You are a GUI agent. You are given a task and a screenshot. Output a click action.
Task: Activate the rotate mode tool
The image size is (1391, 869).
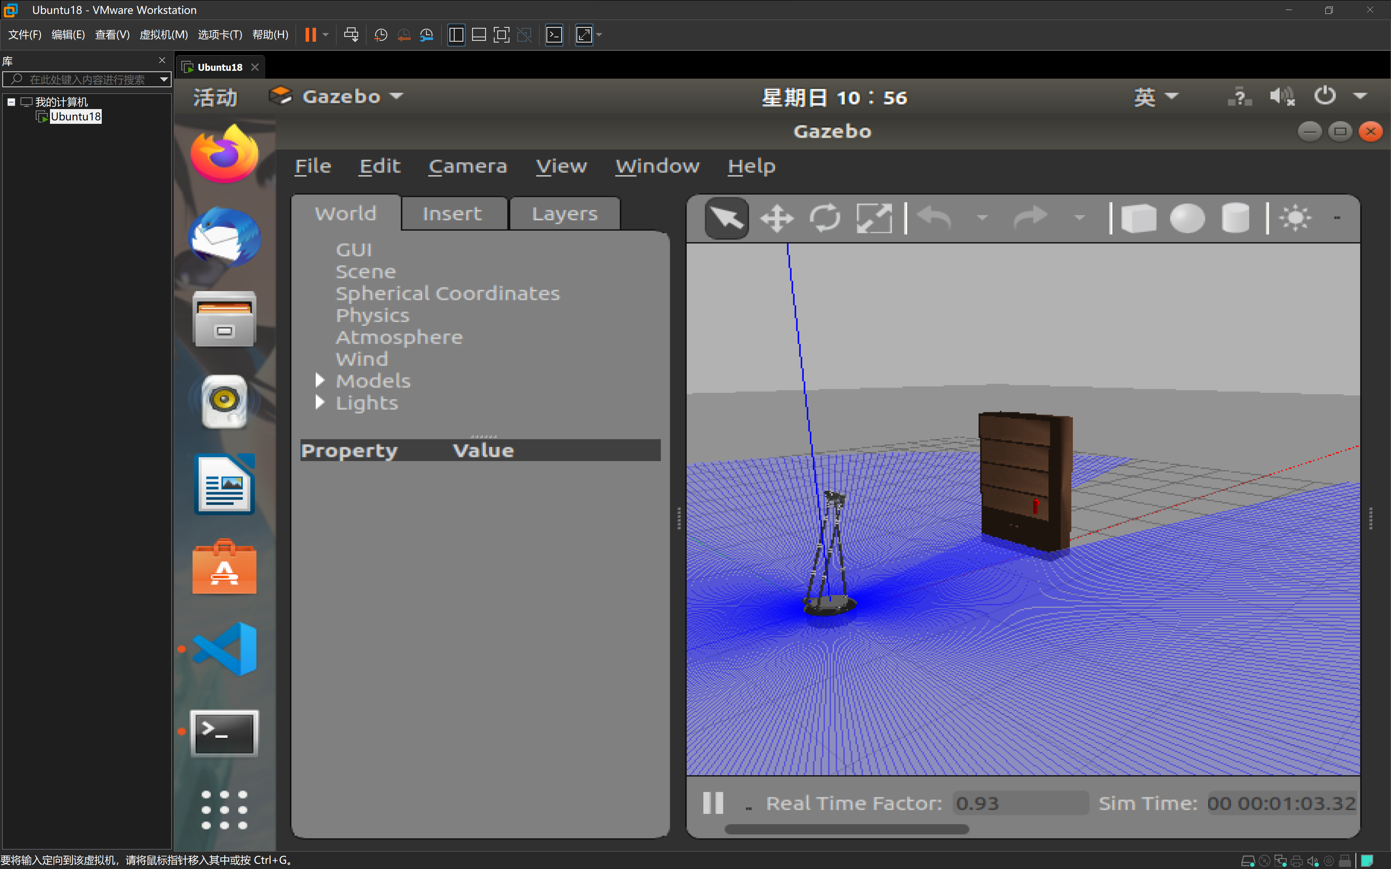pos(825,219)
